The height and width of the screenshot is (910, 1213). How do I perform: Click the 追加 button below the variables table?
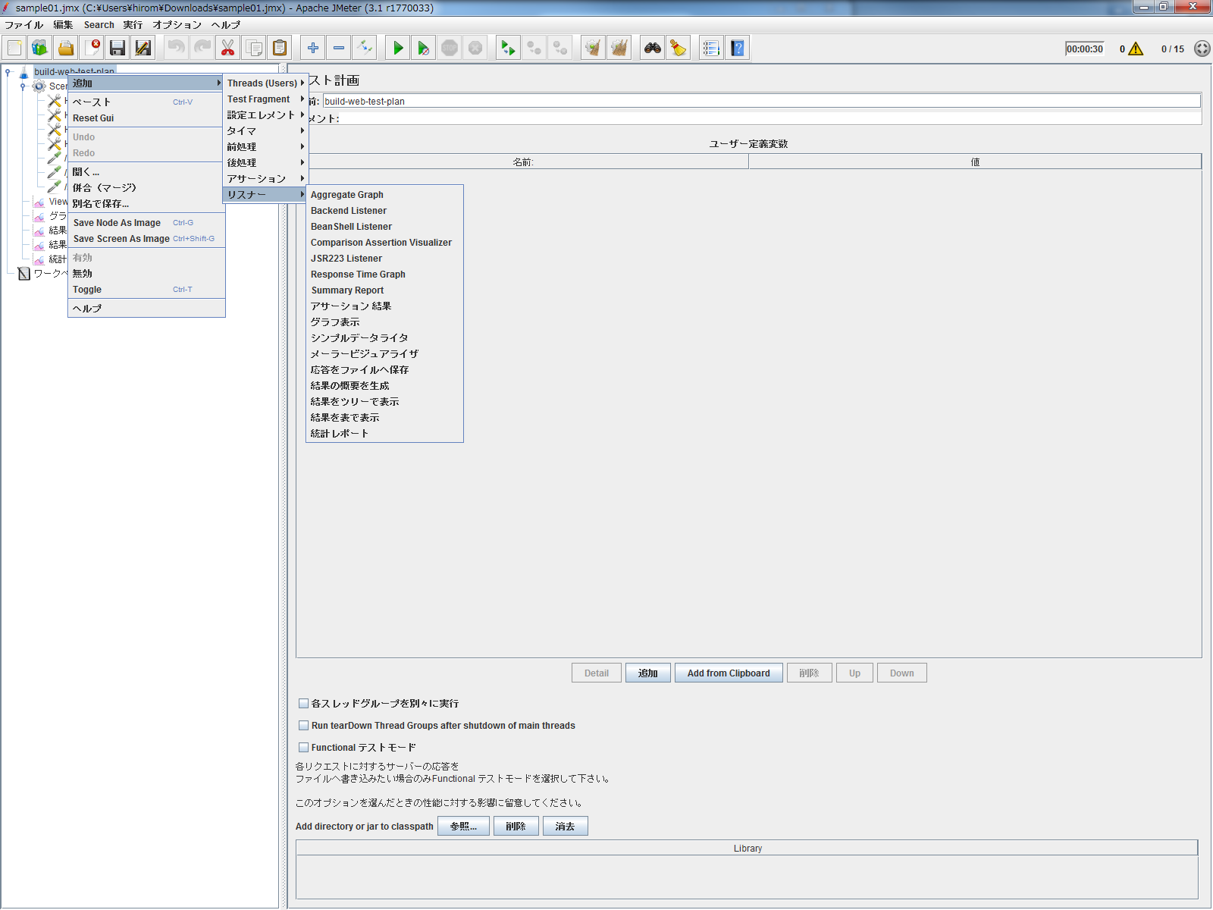648,673
